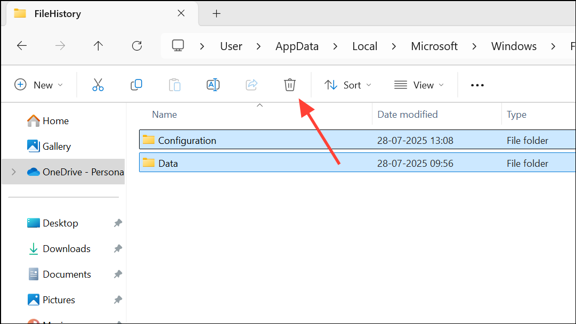Open the New item dropdown
This screenshot has height=324, width=576.
pyautogui.click(x=39, y=85)
